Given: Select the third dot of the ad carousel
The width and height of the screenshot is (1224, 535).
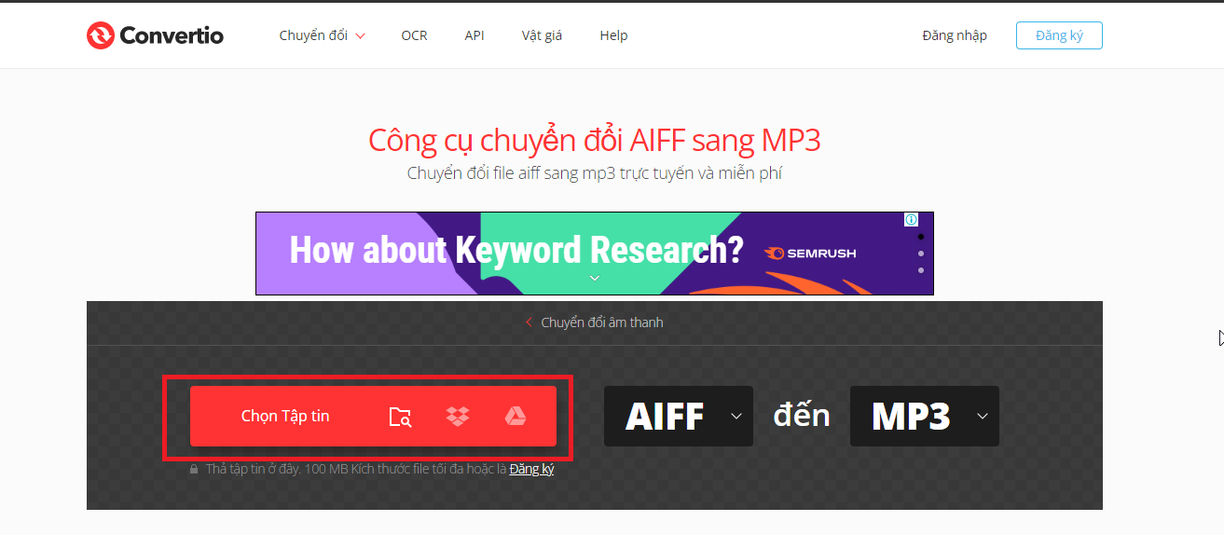Looking at the screenshot, I should click(921, 270).
